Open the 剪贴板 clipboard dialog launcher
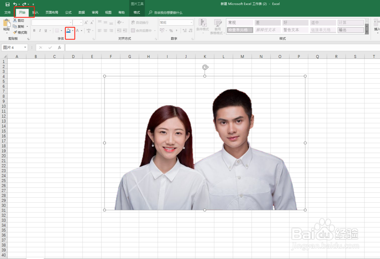 click(x=28, y=39)
